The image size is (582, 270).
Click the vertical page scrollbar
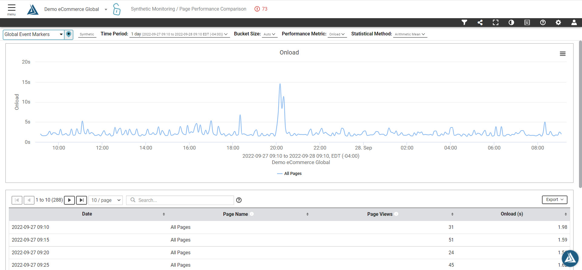click(x=580, y=114)
